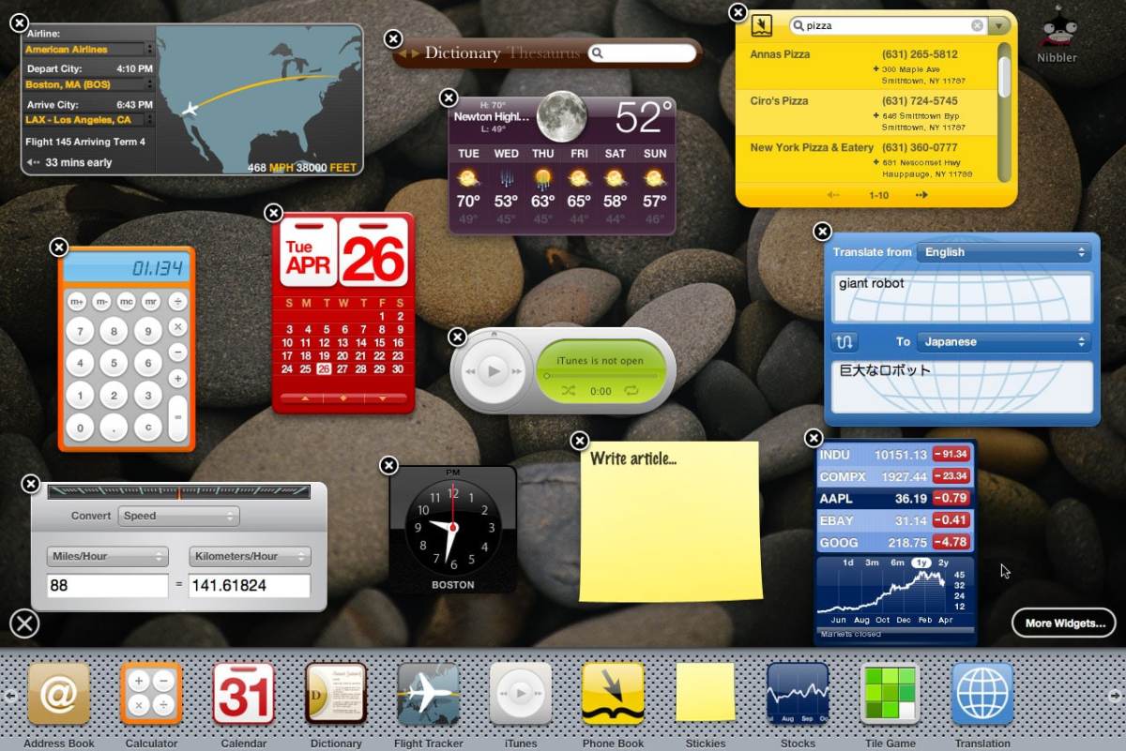Select the 6m range on the stock chart
The width and height of the screenshot is (1126, 751).
(x=897, y=563)
